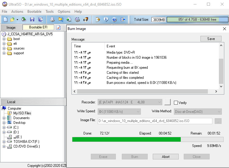The height and width of the screenshot is (168, 229).
Task: Select the boot folder icon
Action: point(10,39)
